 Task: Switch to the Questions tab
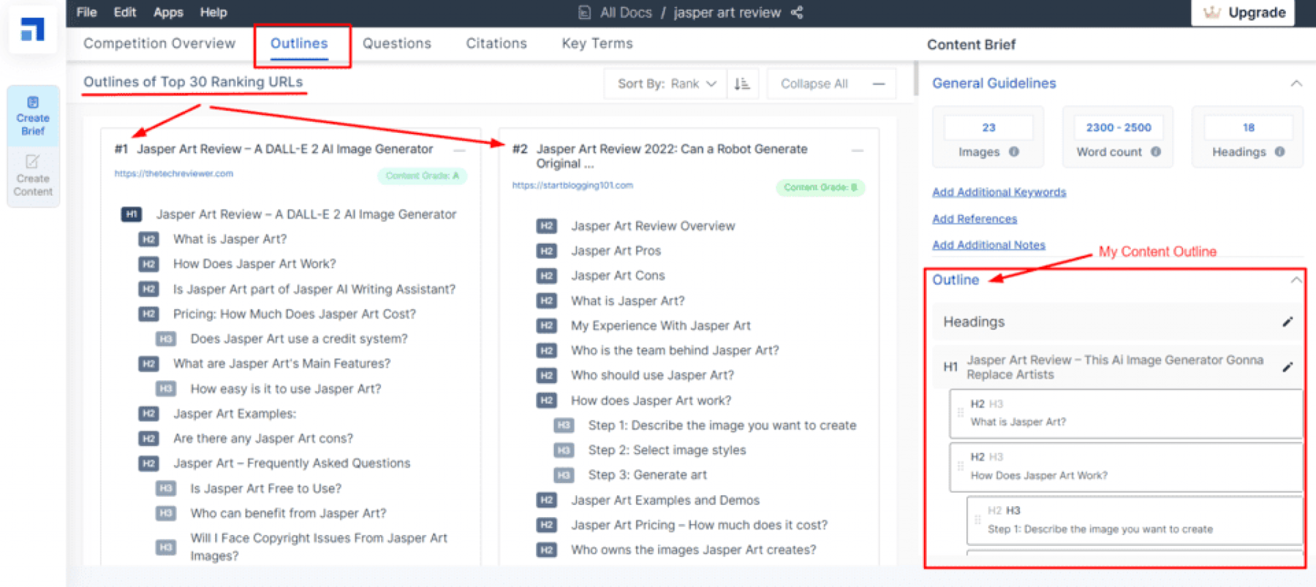pyautogui.click(x=397, y=44)
